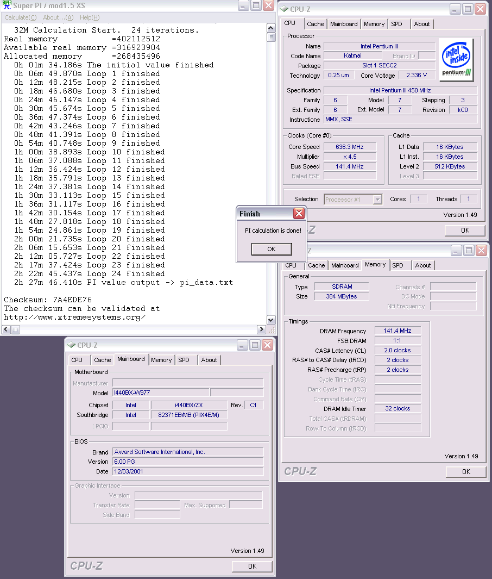Image resolution: width=492 pixels, height=579 pixels.
Task: Click the Multiplier value x 4.5
Action: coord(350,157)
